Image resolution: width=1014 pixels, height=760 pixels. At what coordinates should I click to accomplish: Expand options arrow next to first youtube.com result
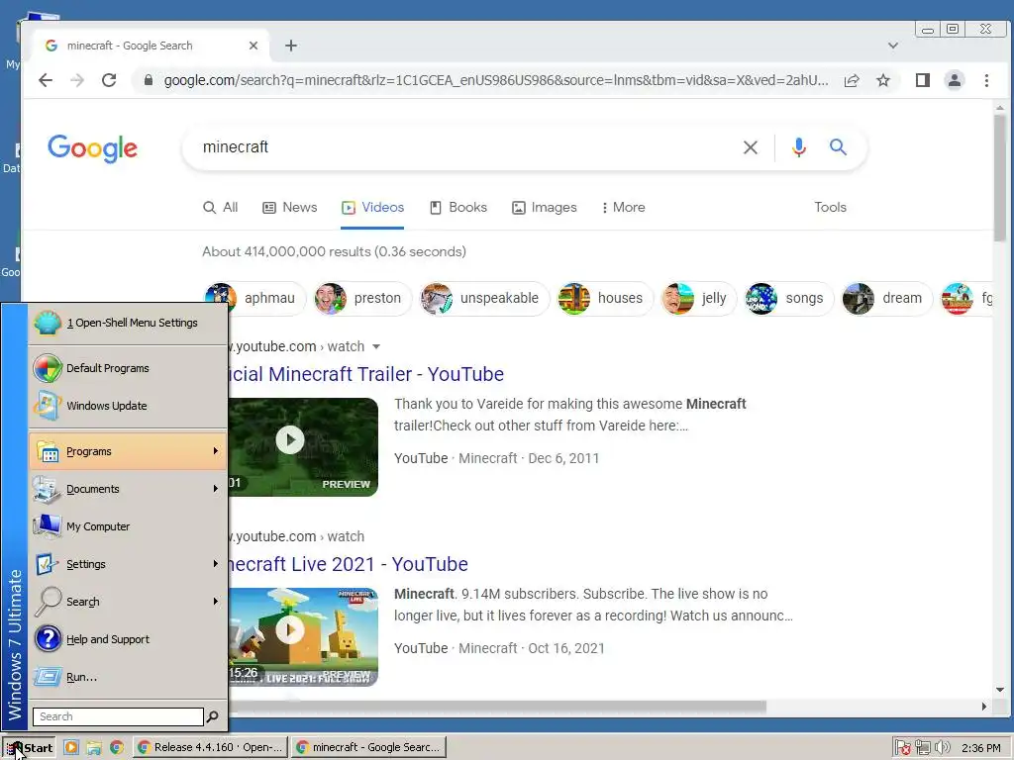pyautogui.click(x=375, y=347)
